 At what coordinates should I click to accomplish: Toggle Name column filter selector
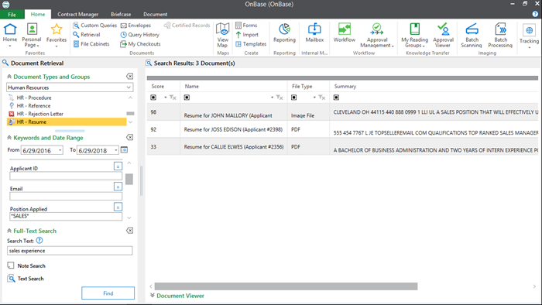coord(187,98)
